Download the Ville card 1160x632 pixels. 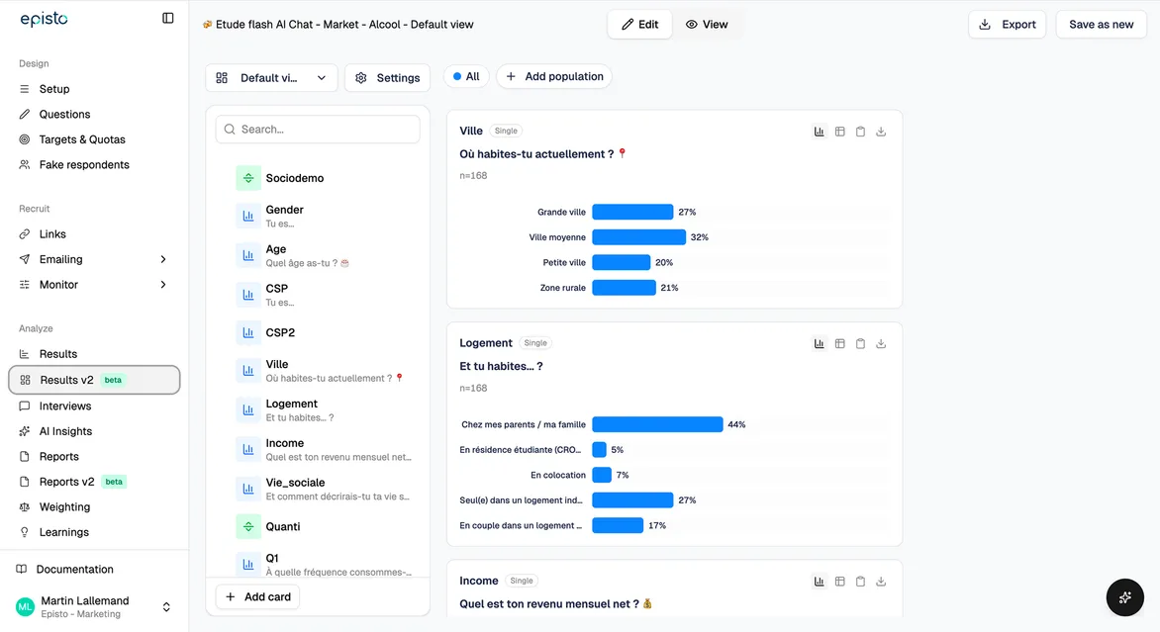(881, 132)
